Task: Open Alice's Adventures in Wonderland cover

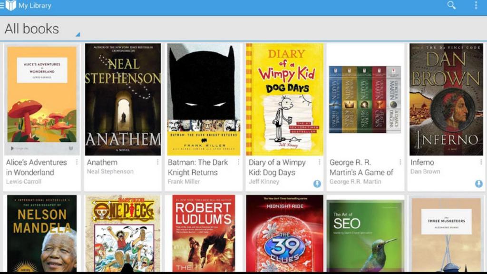Action: coord(42,99)
